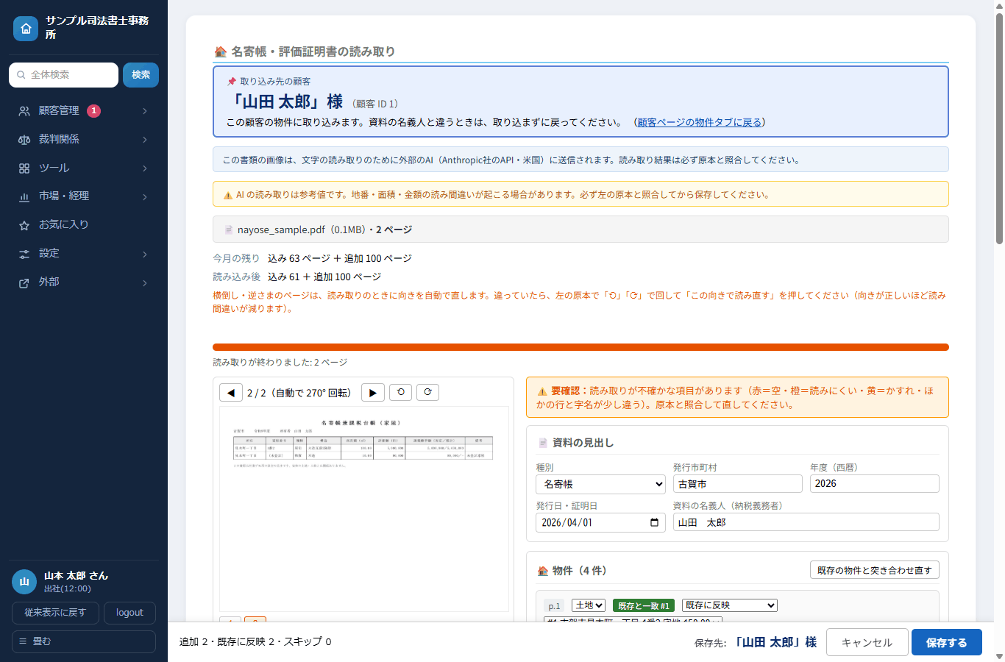Viewport: 1005px width, 662px height.
Task: Go to previous page with the left arrow
Action: click(231, 393)
